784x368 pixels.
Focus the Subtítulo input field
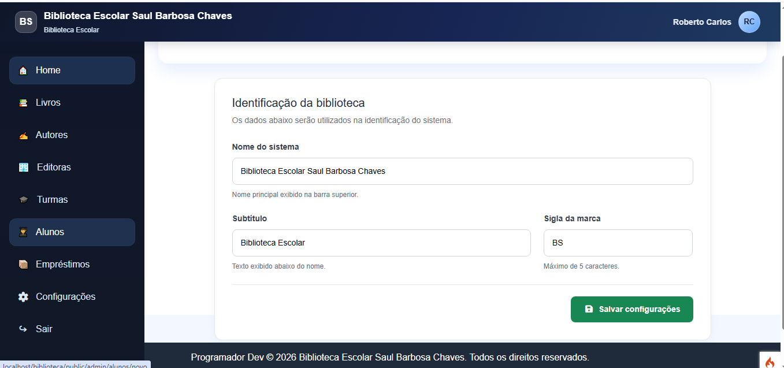[381, 243]
